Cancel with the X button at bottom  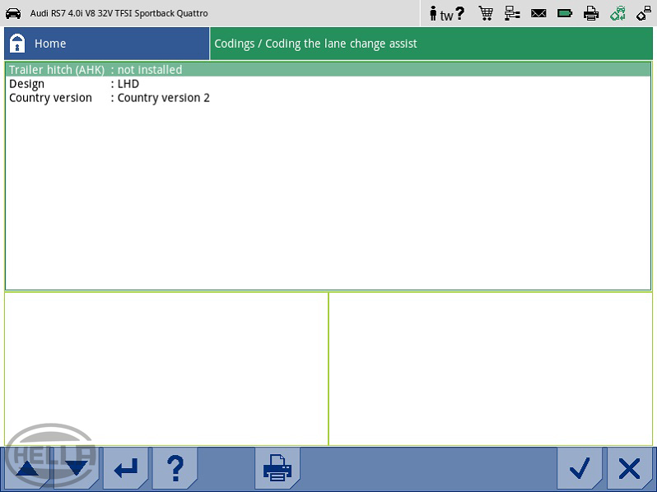(x=629, y=469)
